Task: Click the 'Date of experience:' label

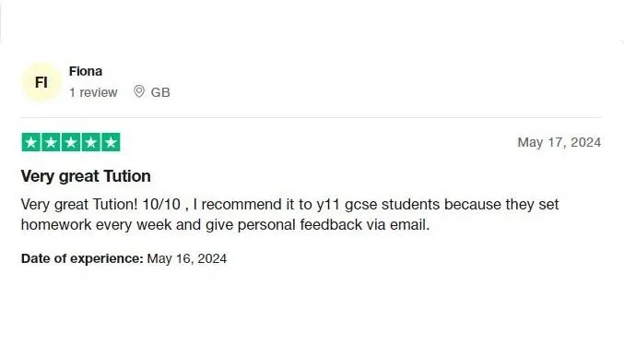Action: click(x=82, y=258)
